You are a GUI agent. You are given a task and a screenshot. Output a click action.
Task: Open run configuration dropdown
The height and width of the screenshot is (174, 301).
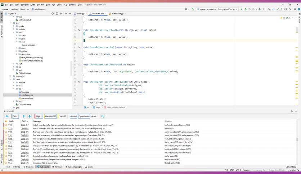coord(217,9)
